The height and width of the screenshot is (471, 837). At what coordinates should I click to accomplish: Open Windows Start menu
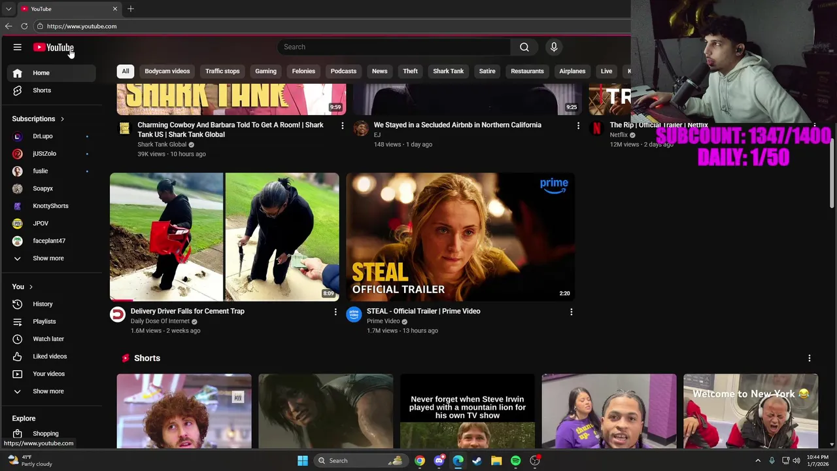pyautogui.click(x=303, y=461)
